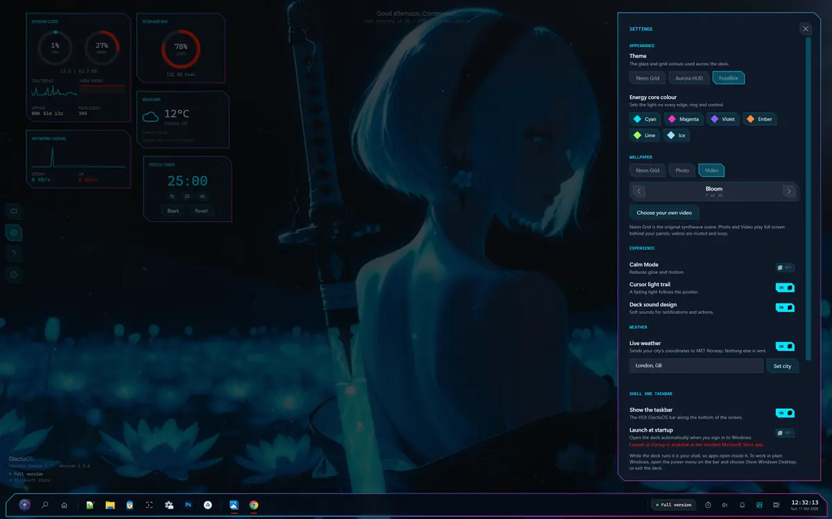The width and height of the screenshot is (832, 519).
Task: Open the info icon in left sidebar
Action: [13, 275]
